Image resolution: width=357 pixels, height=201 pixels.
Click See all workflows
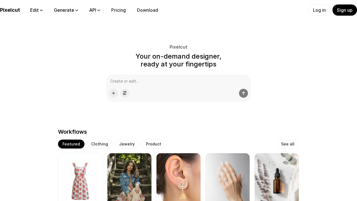pos(288,144)
